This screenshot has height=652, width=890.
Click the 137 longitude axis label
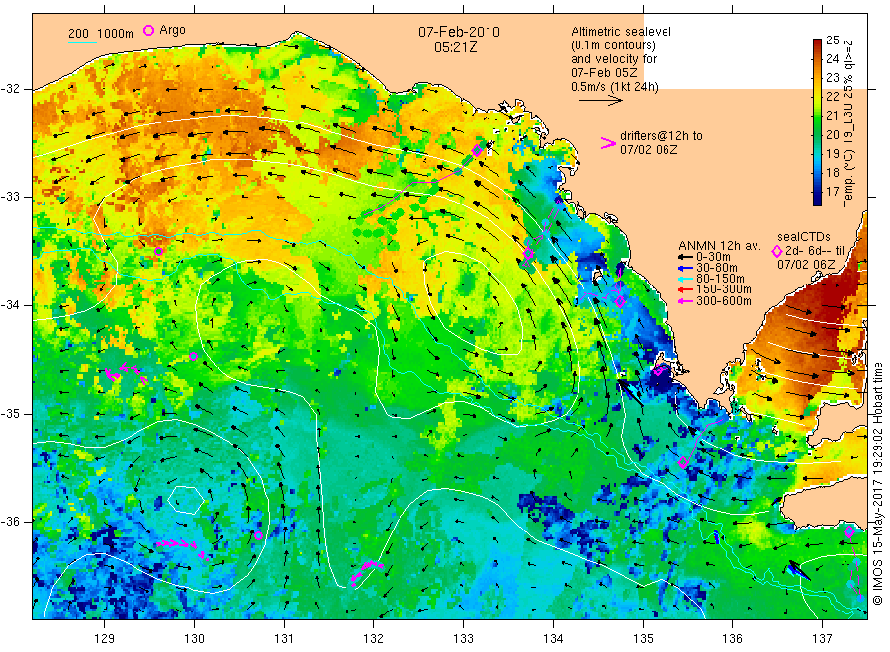pyautogui.click(x=822, y=638)
